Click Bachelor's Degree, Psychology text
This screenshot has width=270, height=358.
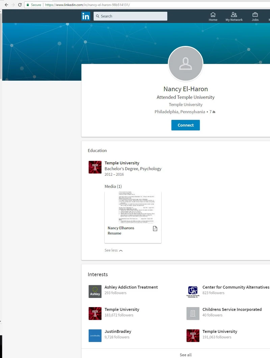133,169
